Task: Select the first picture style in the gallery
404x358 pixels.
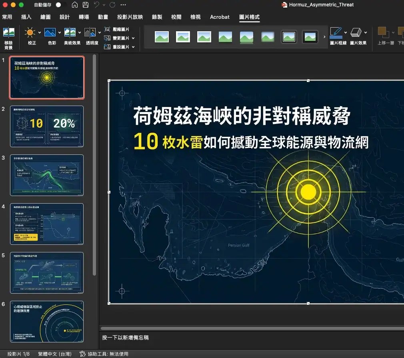Action: click(x=162, y=36)
